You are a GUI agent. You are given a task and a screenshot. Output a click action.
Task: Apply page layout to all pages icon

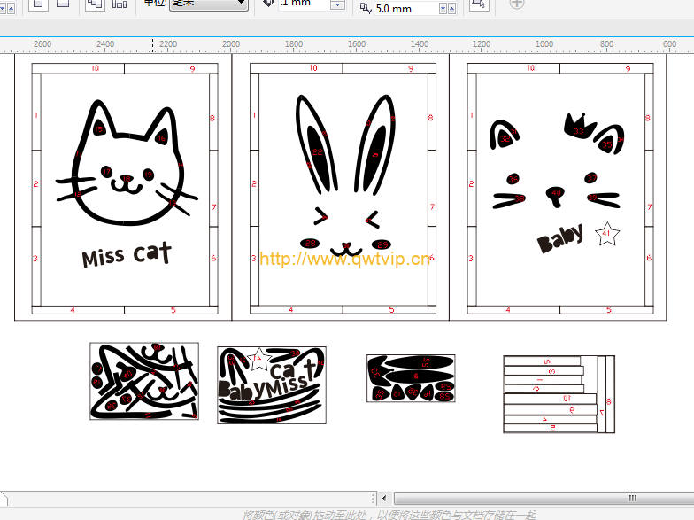tap(95, 4)
